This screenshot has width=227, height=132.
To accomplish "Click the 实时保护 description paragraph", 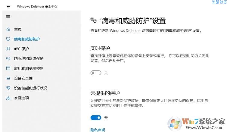I will tap(150, 58).
